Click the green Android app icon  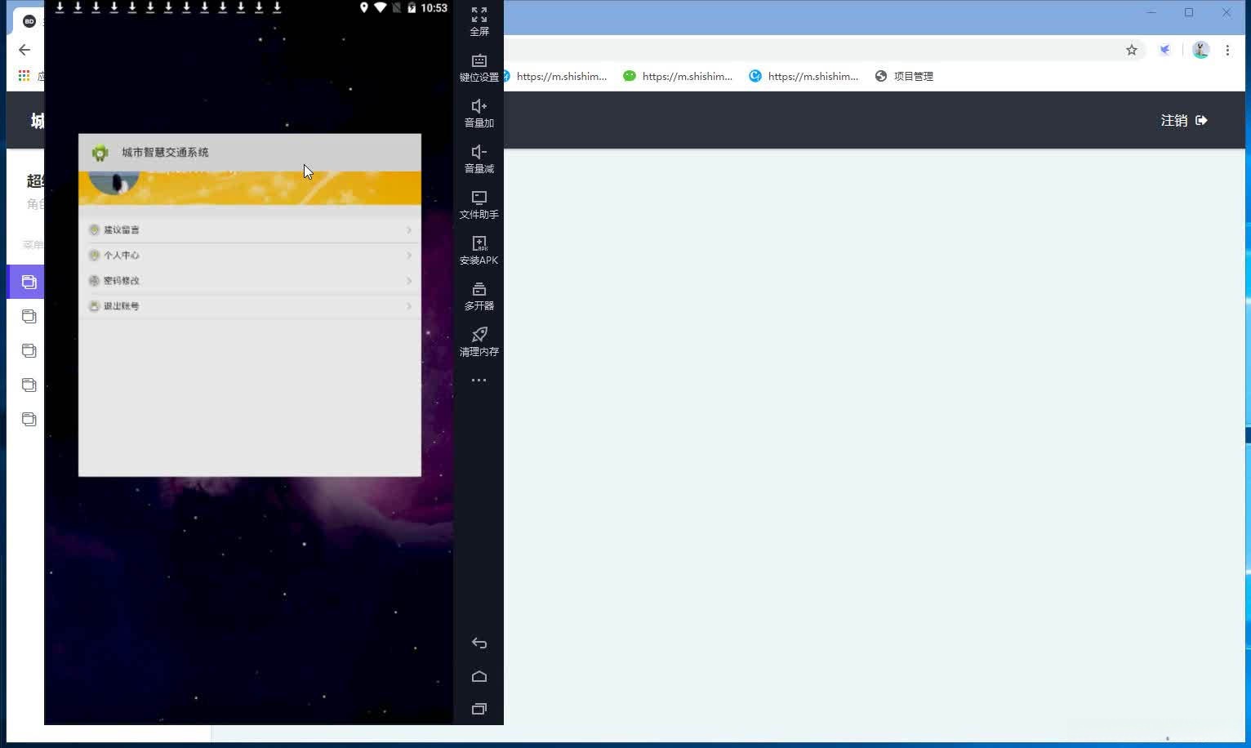100,153
